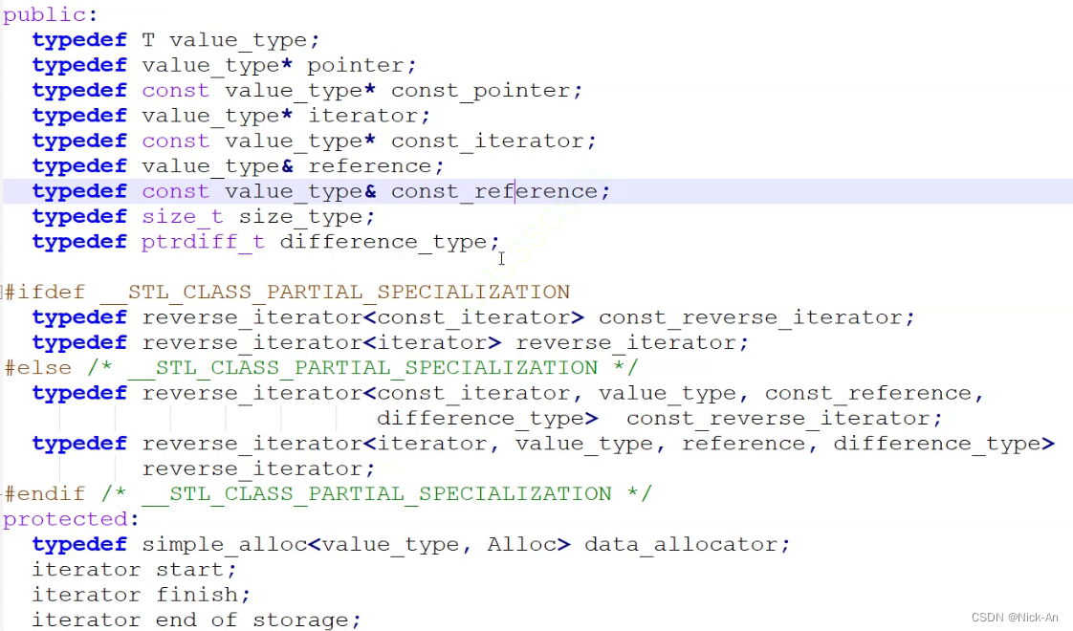Click "reverse_iterator<const_iterator>" template expression

click(x=363, y=317)
